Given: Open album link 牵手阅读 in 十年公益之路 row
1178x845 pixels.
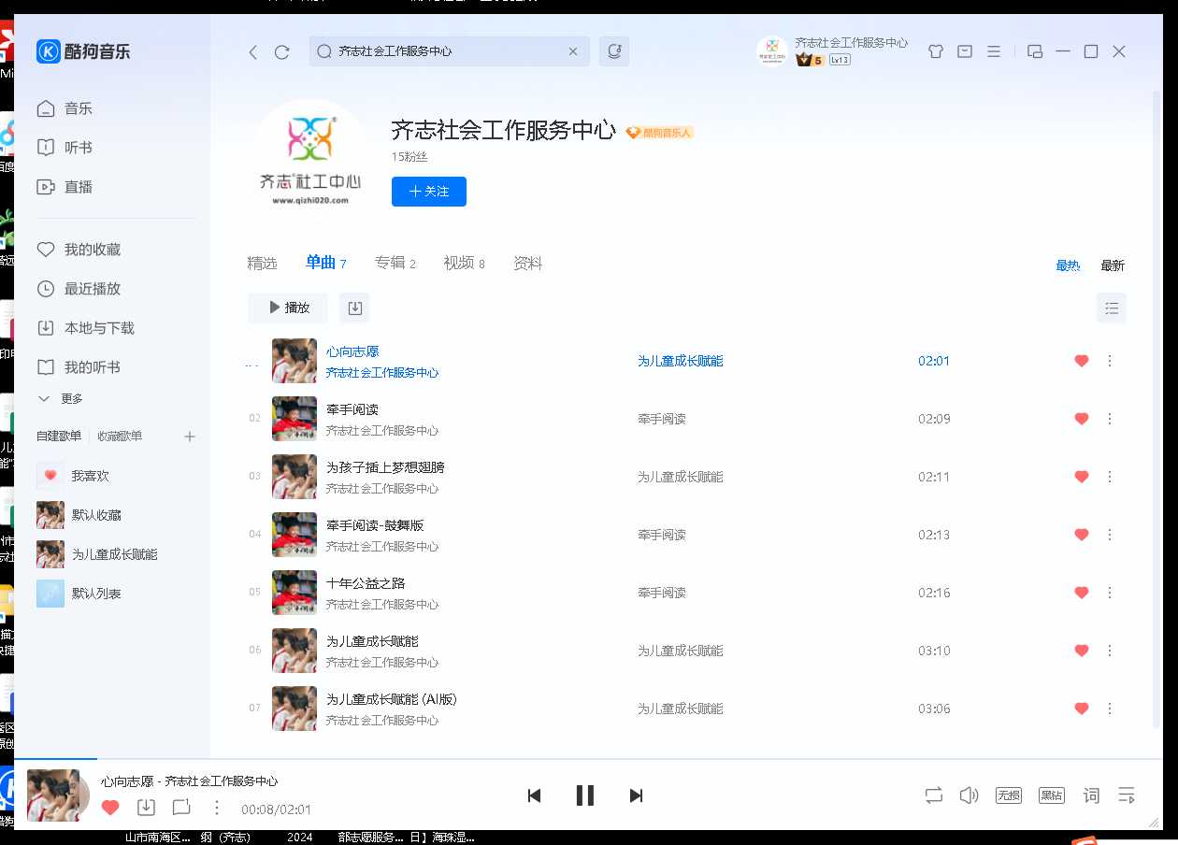Looking at the screenshot, I should coord(662,593).
